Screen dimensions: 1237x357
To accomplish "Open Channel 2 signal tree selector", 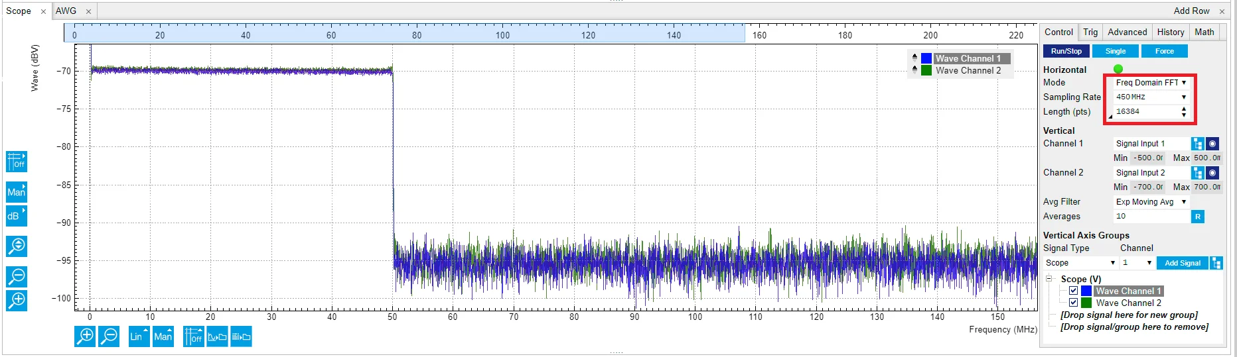I will point(1198,173).
